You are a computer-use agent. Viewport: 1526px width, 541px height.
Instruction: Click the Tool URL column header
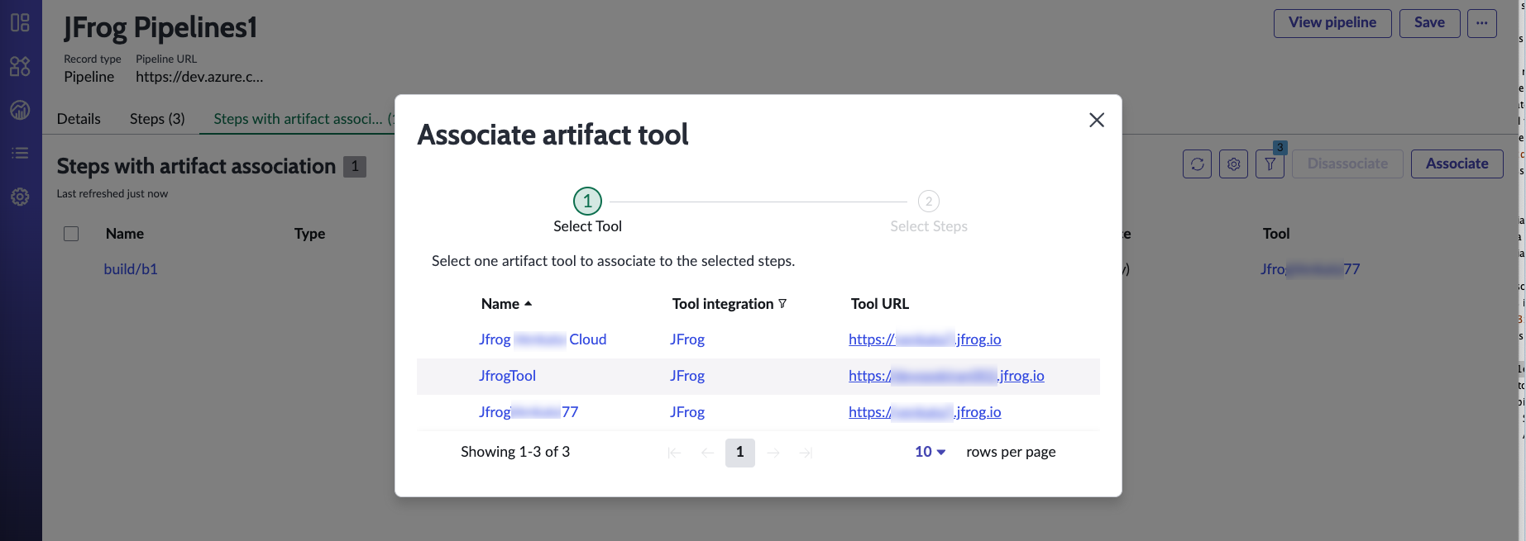click(x=880, y=304)
